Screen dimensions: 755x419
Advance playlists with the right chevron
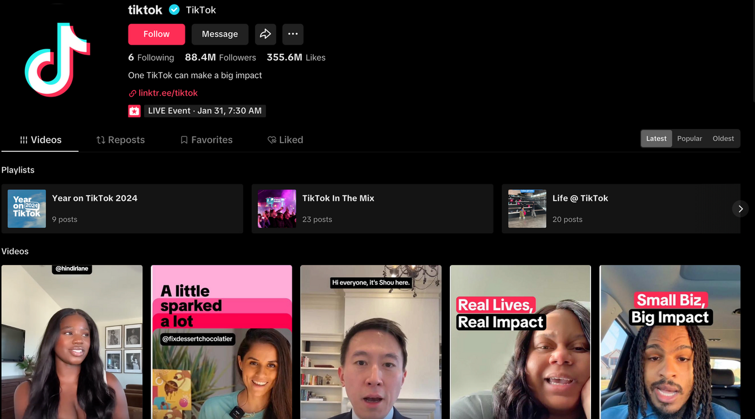[x=740, y=208]
